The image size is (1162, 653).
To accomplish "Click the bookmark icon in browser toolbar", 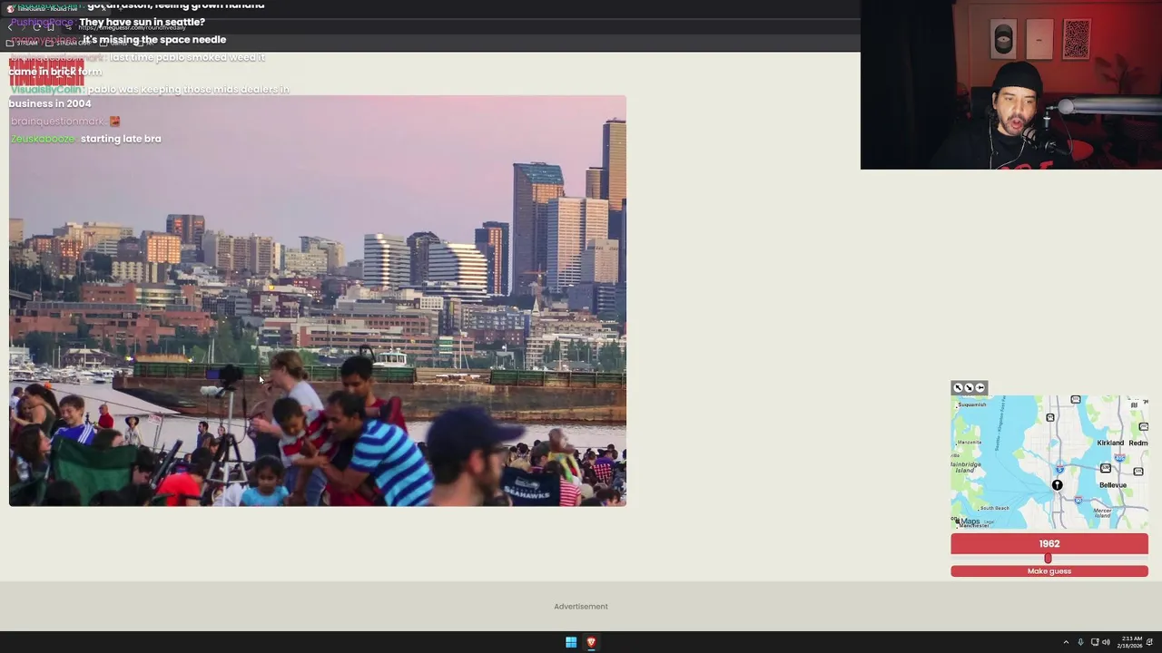I will pos(51,27).
